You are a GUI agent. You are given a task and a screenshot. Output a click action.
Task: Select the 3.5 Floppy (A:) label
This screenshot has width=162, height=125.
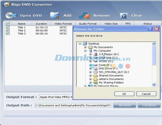click(x=109, y=54)
